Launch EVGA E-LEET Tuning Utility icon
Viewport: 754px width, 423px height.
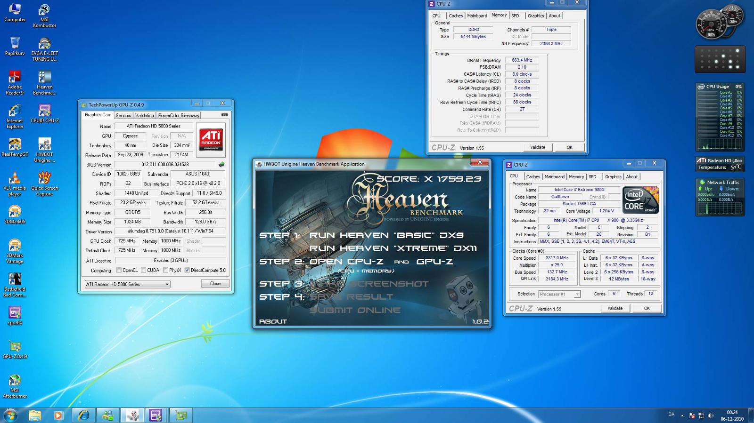pyautogui.click(x=44, y=49)
